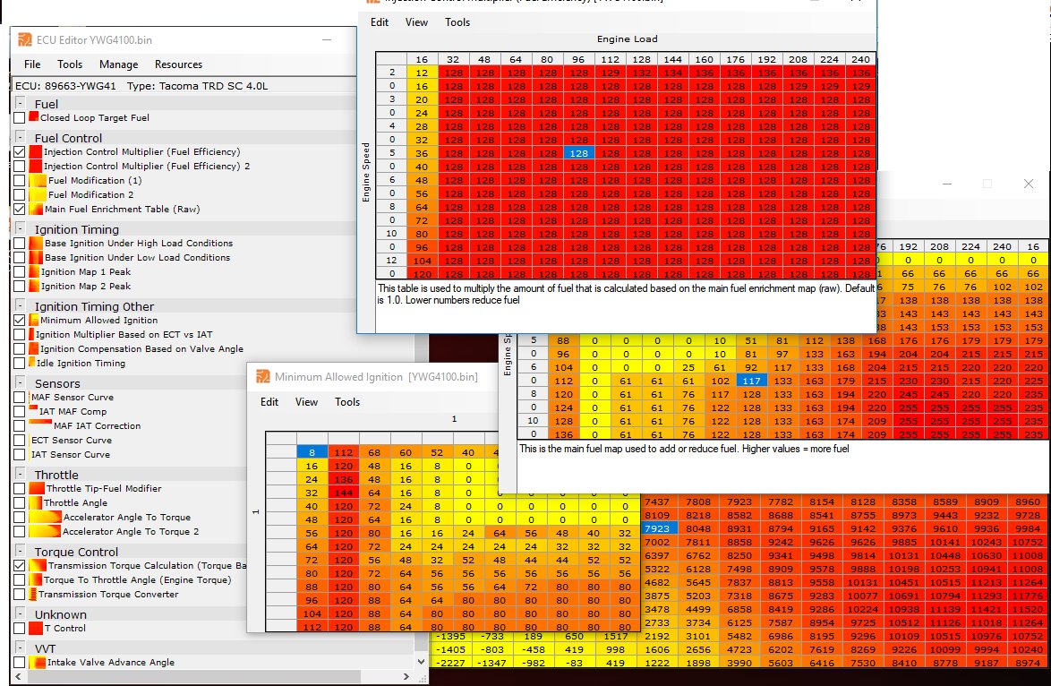The image size is (1051, 686).
Task: Close the main fuel map window
Action: 1029,184
